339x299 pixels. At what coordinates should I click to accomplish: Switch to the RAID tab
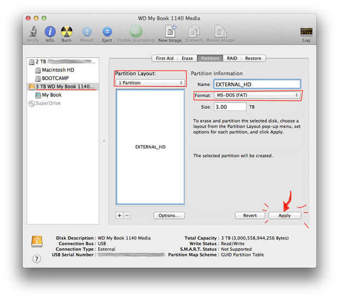(232, 58)
